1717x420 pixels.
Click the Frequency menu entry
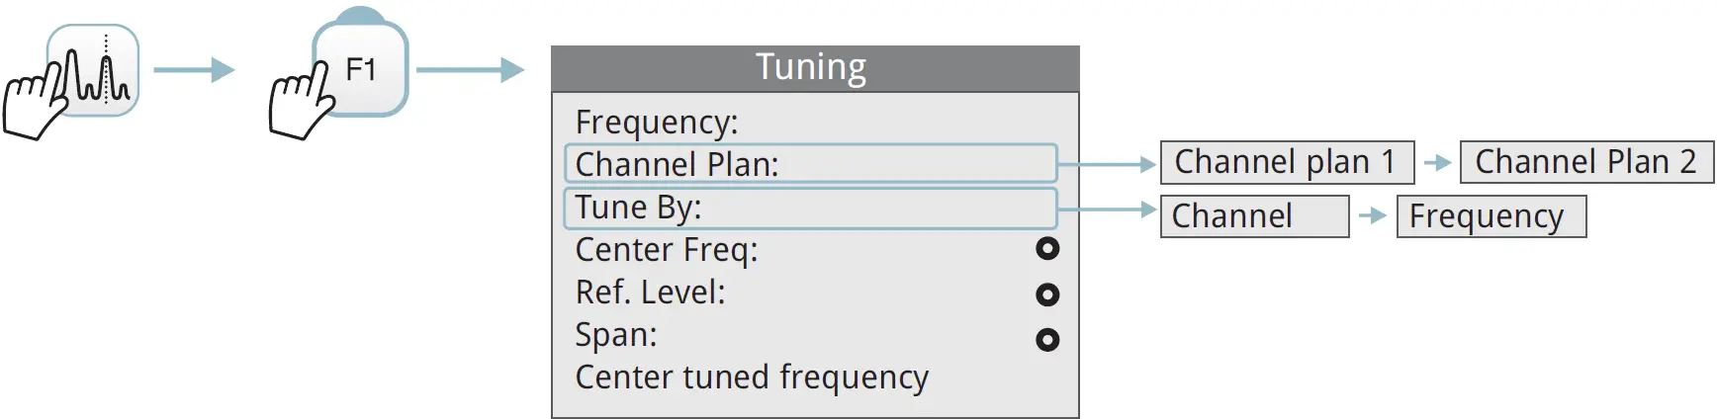click(657, 123)
